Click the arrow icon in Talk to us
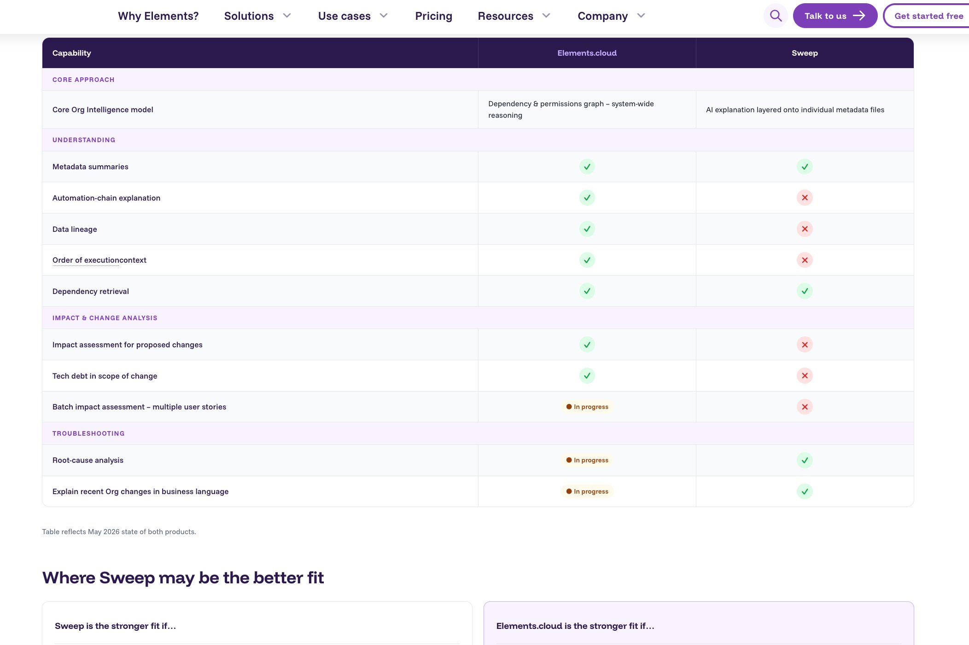Image resolution: width=969 pixels, height=645 pixels. 859,16
